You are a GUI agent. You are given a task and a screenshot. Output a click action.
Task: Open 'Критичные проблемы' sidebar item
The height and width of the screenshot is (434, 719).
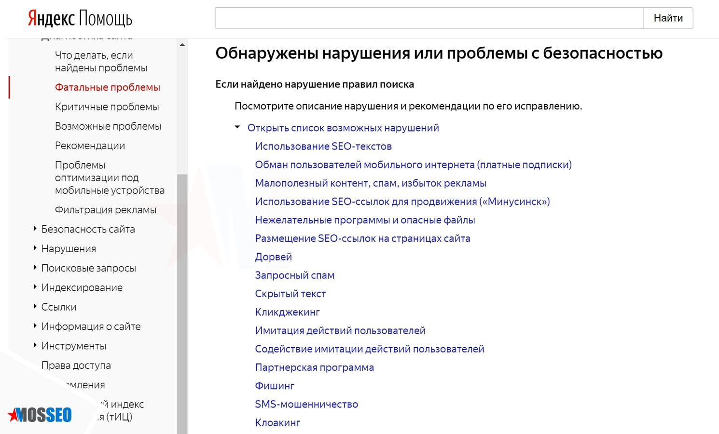click(107, 107)
